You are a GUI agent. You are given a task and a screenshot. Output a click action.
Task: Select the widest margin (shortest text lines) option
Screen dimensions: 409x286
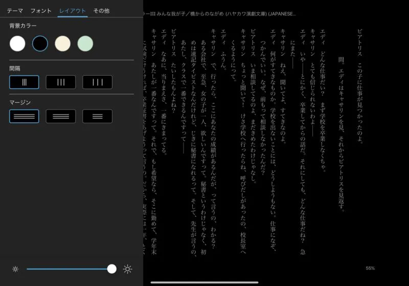tap(98, 116)
